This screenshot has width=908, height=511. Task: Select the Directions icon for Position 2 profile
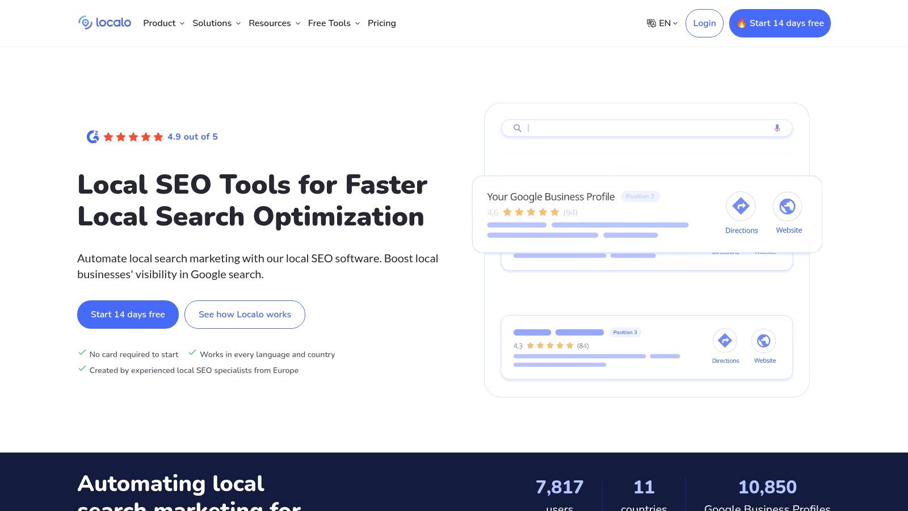click(741, 206)
